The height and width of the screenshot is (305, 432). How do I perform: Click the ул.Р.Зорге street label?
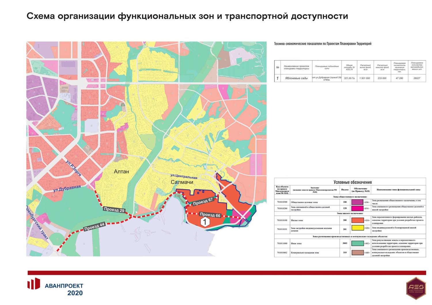73,168
